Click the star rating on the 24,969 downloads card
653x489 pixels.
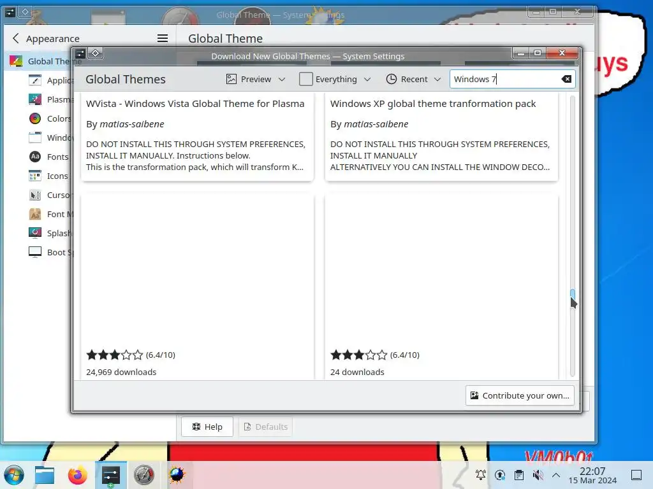click(115, 355)
